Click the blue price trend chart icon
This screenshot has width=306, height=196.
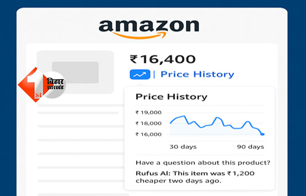140,74
